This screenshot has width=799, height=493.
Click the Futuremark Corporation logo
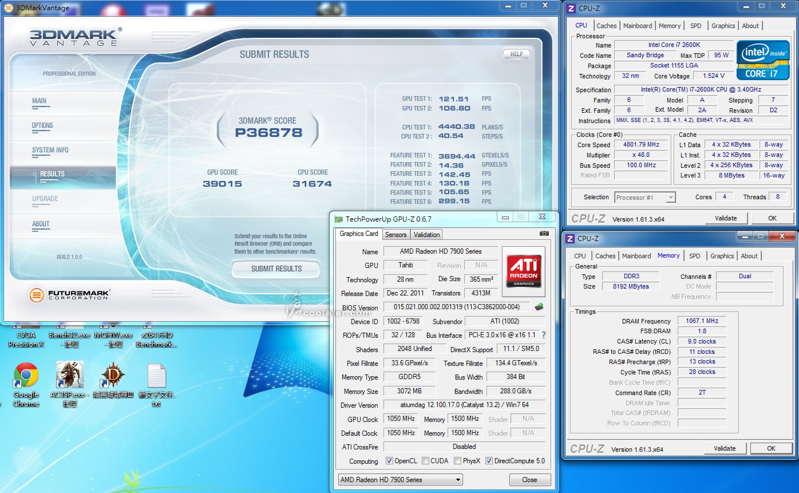[x=70, y=295]
